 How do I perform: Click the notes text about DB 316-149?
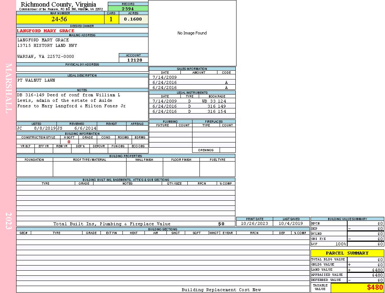71,100
